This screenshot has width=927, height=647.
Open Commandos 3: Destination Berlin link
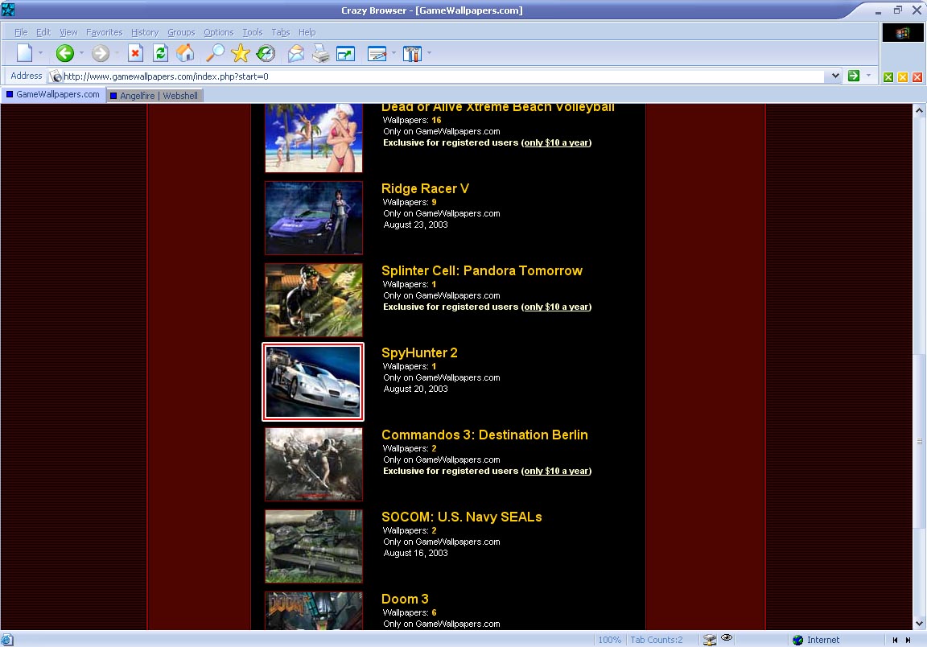pos(484,435)
